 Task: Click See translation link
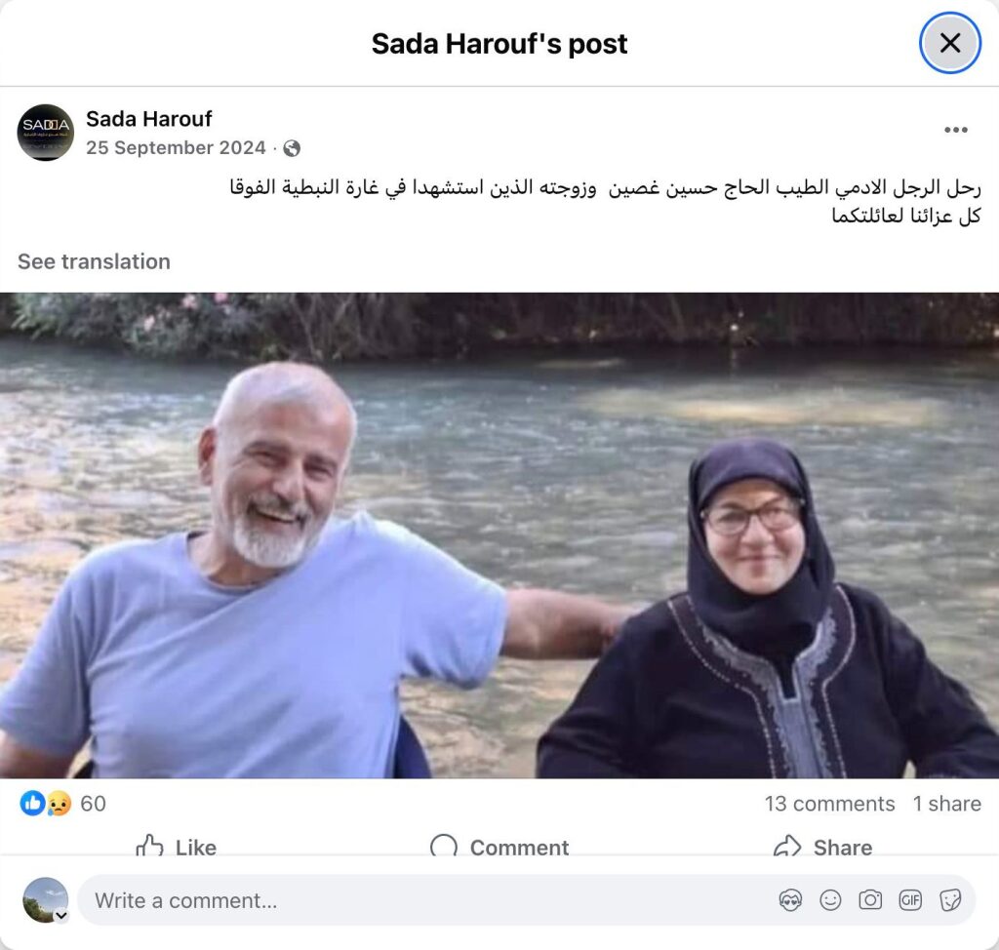94,261
